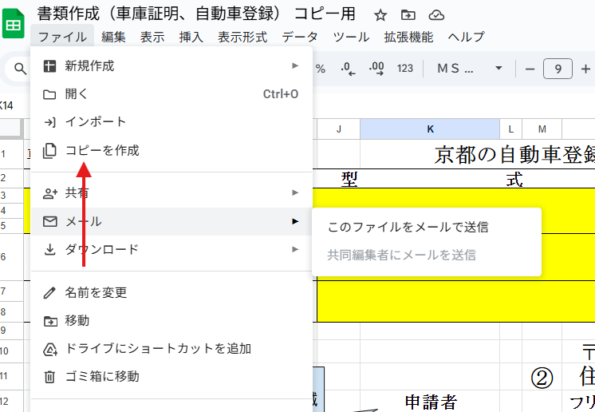Open the MS font family dropdown
Screen dimensions: 595x412
(x=460, y=69)
